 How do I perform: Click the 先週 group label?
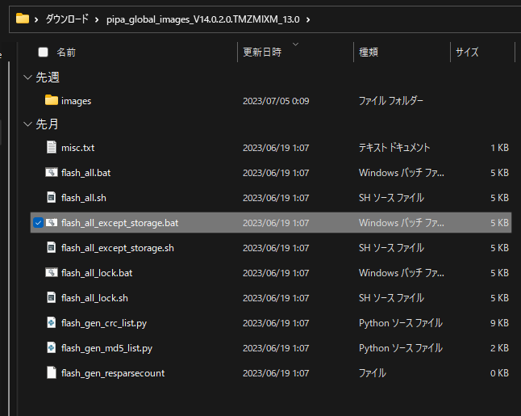tap(48, 78)
